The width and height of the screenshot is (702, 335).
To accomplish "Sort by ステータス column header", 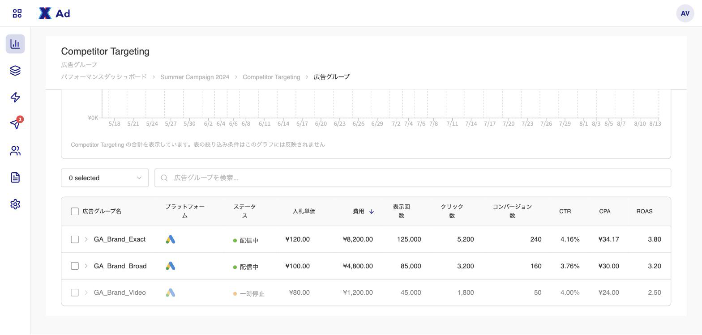I will click(244, 211).
